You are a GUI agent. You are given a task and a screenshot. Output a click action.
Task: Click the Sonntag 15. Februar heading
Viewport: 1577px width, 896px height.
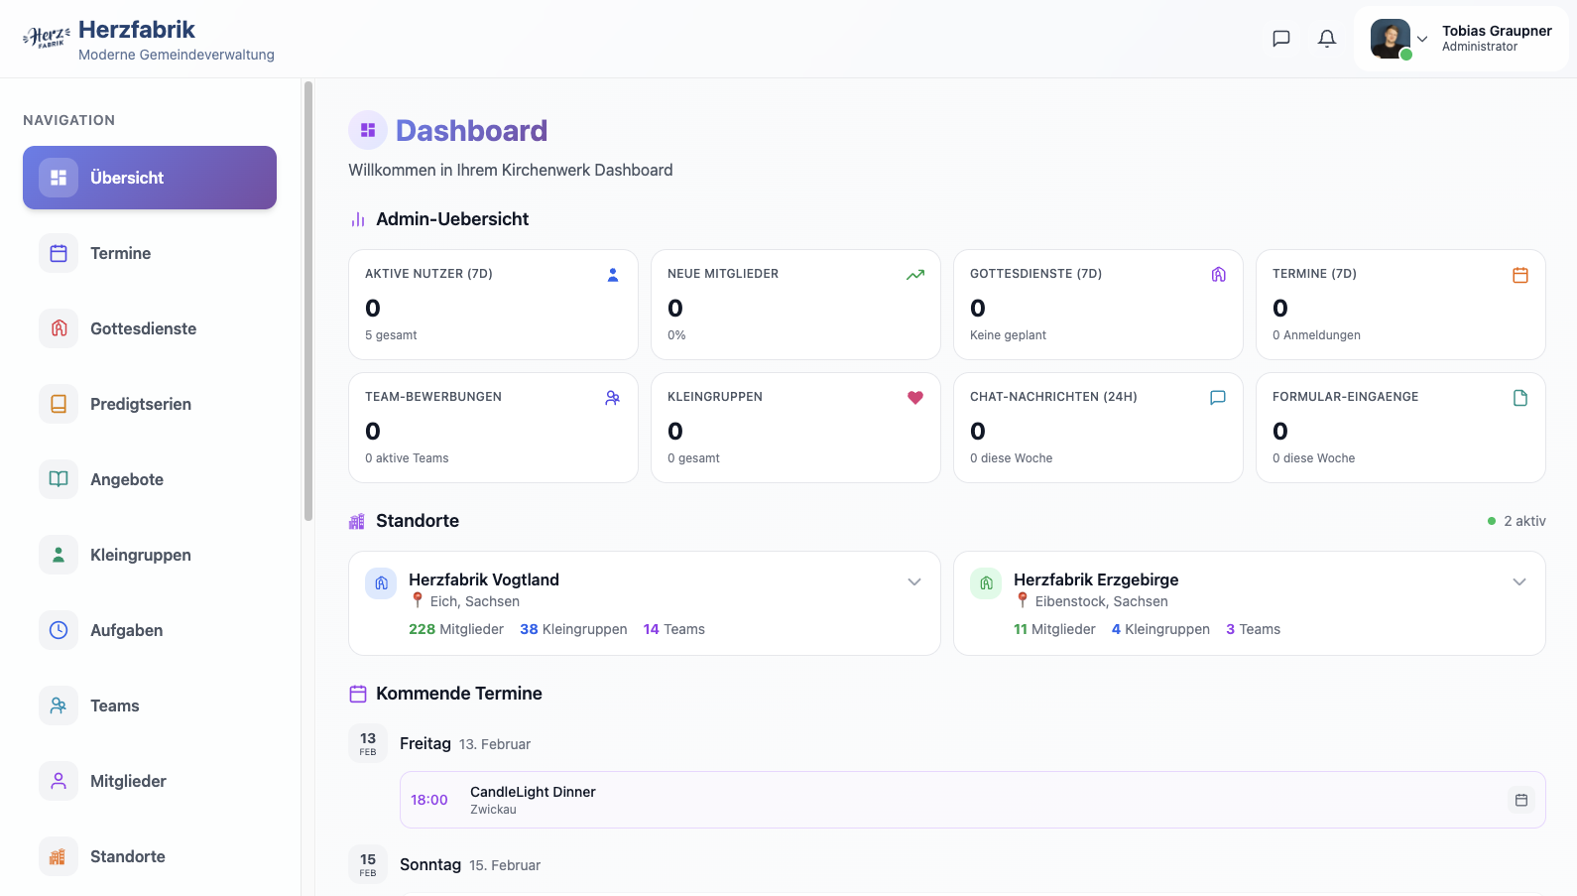470,864
